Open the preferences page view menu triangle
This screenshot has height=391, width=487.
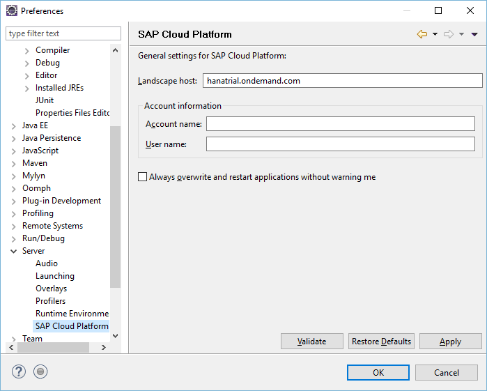[x=474, y=34]
